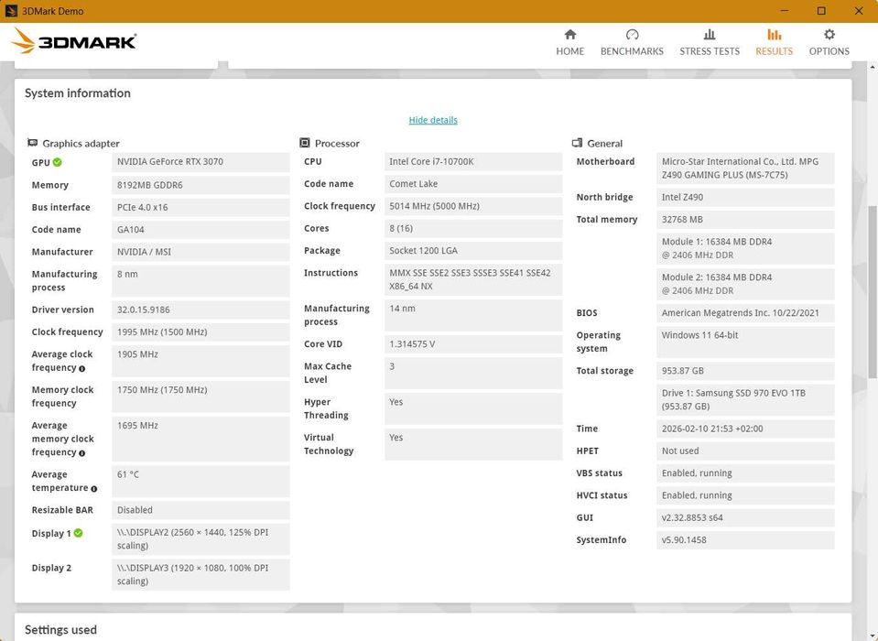This screenshot has width=878, height=641.
Task: Click the 3DMark logo
Action: [x=74, y=41]
